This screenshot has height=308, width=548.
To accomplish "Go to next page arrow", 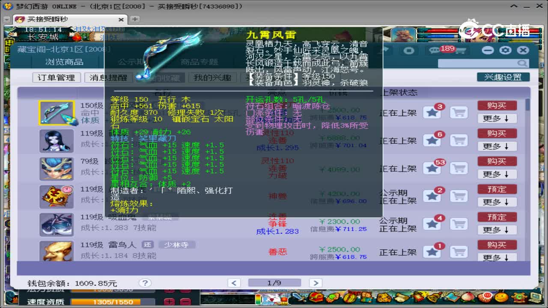I will (x=316, y=283).
